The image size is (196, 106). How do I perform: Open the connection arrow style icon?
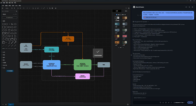[x=41, y=8]
